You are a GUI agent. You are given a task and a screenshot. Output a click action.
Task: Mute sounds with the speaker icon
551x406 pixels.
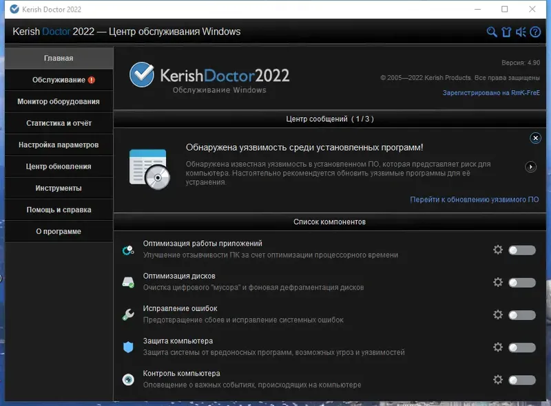click(521, 32)
